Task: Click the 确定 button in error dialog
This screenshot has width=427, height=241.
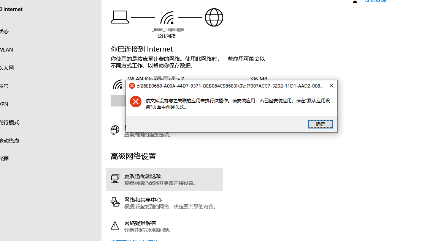Action: point(320,124)
